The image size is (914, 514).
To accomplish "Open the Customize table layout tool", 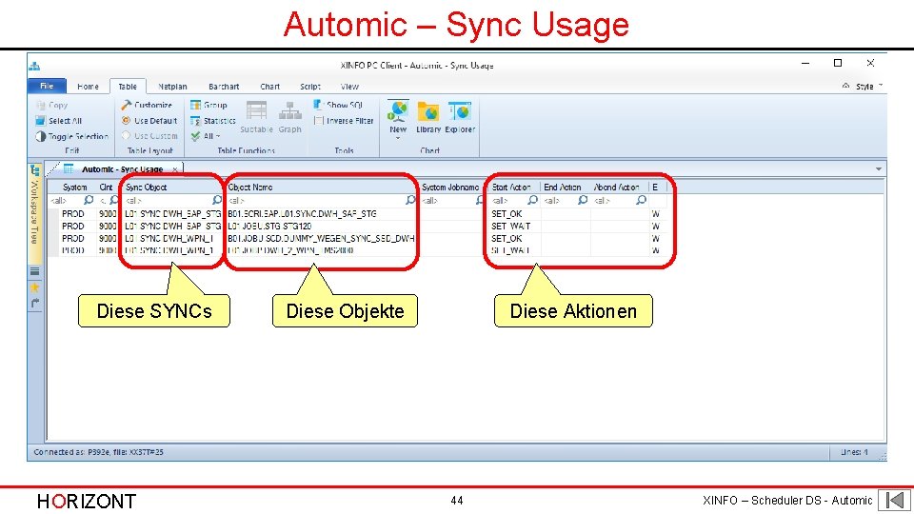I will (x=147, y=105).
